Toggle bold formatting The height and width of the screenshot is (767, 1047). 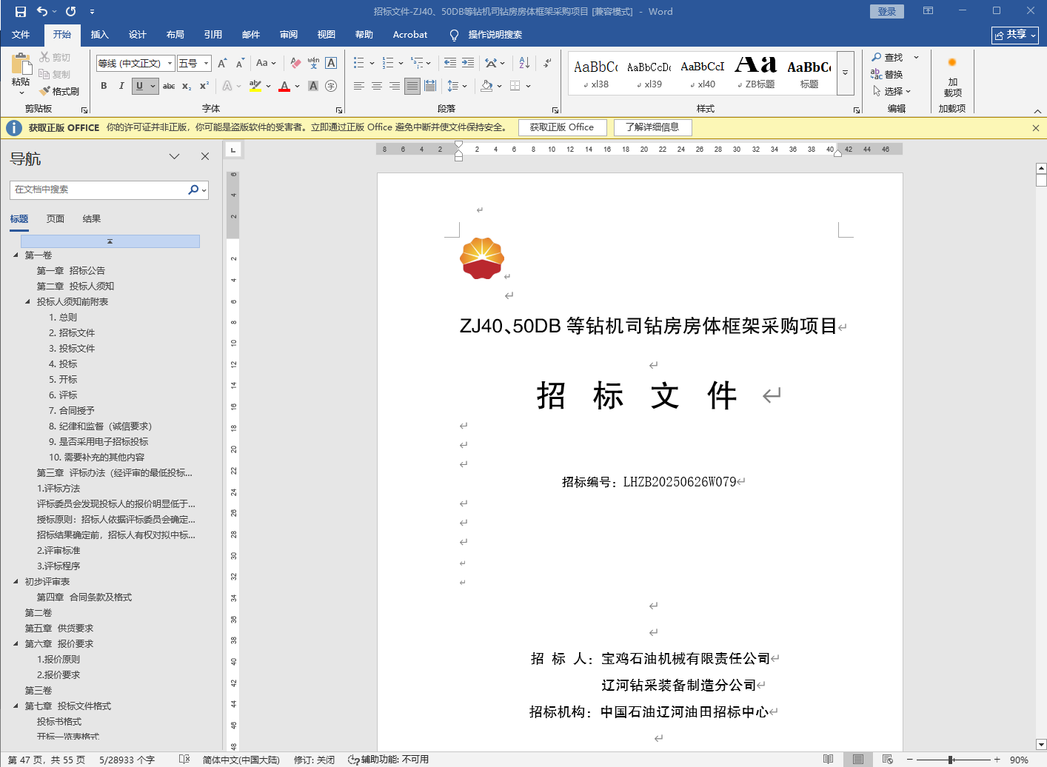(x=104, y=86)
